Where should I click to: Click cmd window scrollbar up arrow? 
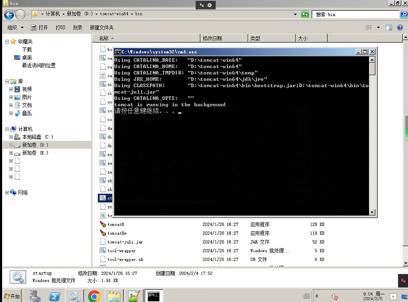click(x=372, y=59)
